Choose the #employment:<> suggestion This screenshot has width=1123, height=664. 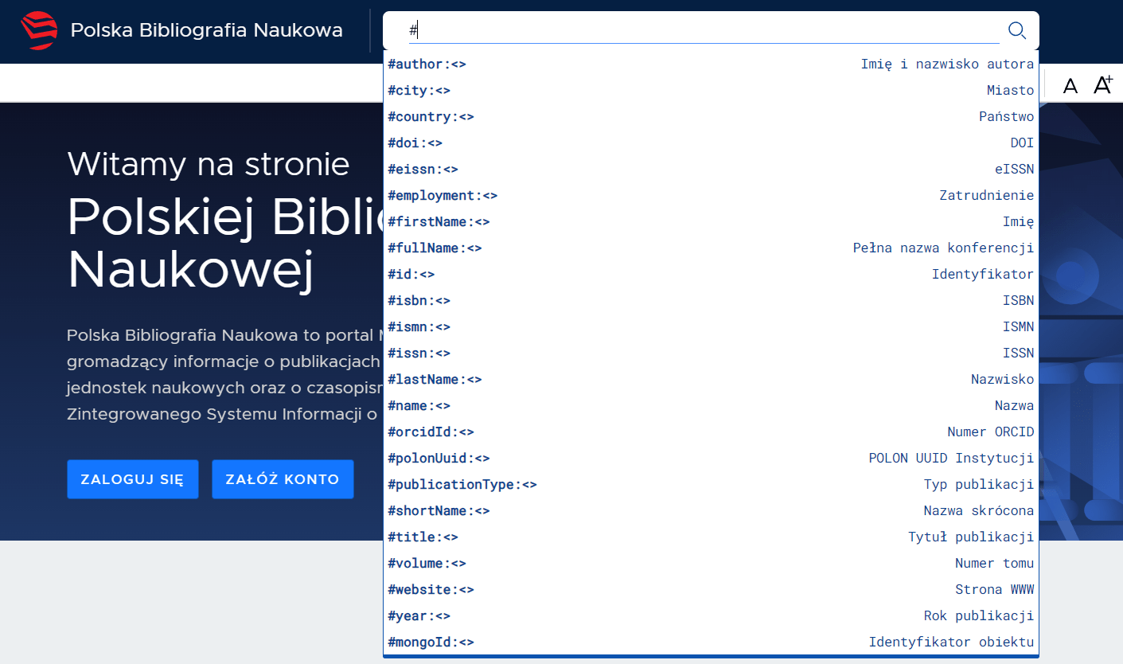click(710, 196)
